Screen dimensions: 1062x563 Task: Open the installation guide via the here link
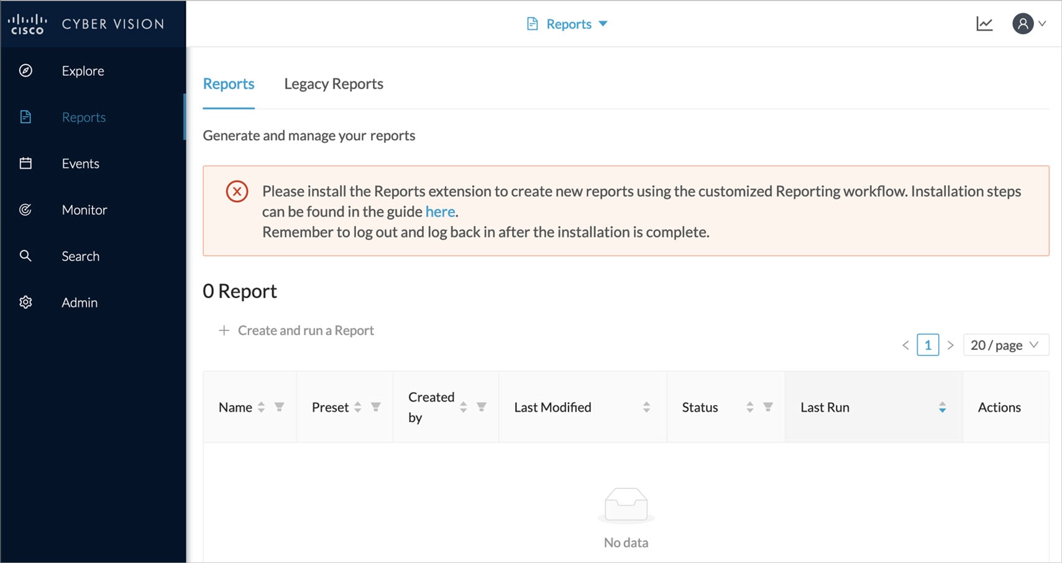(439, 211)
